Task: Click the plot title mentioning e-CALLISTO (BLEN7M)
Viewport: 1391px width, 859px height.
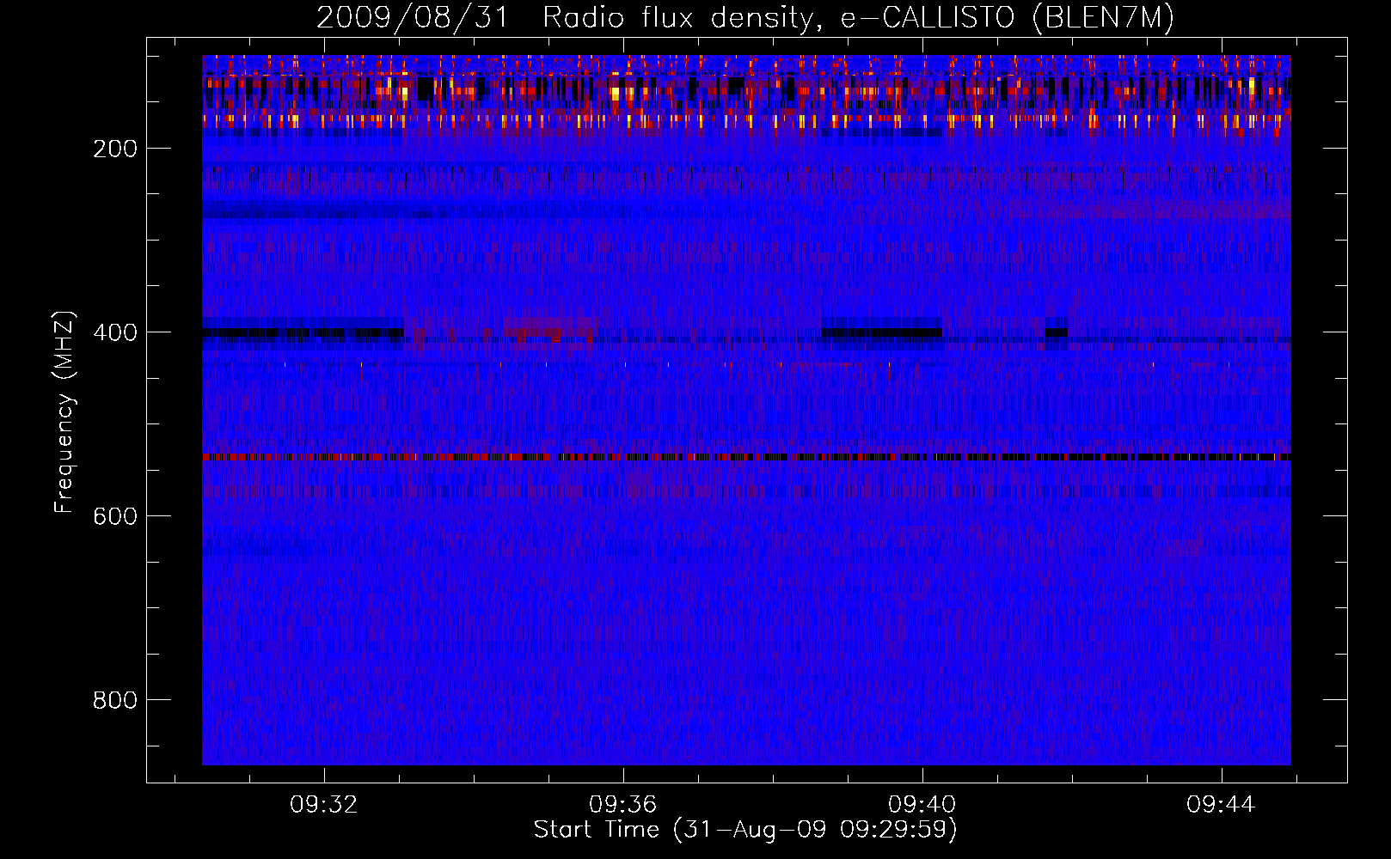Action: pos(745,18)
